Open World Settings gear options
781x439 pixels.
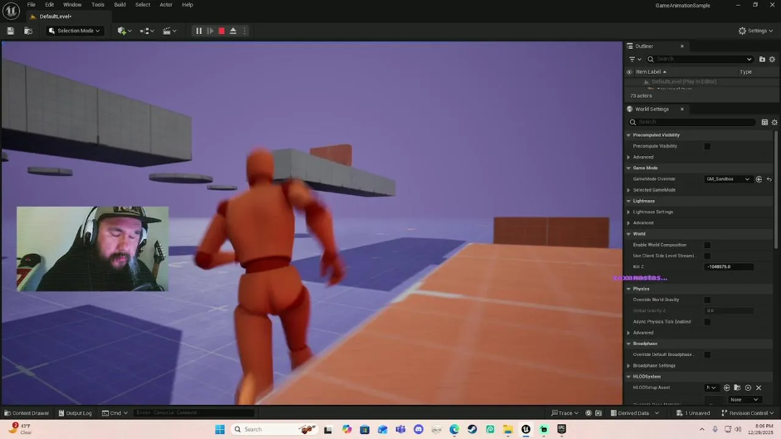(774, 122)
